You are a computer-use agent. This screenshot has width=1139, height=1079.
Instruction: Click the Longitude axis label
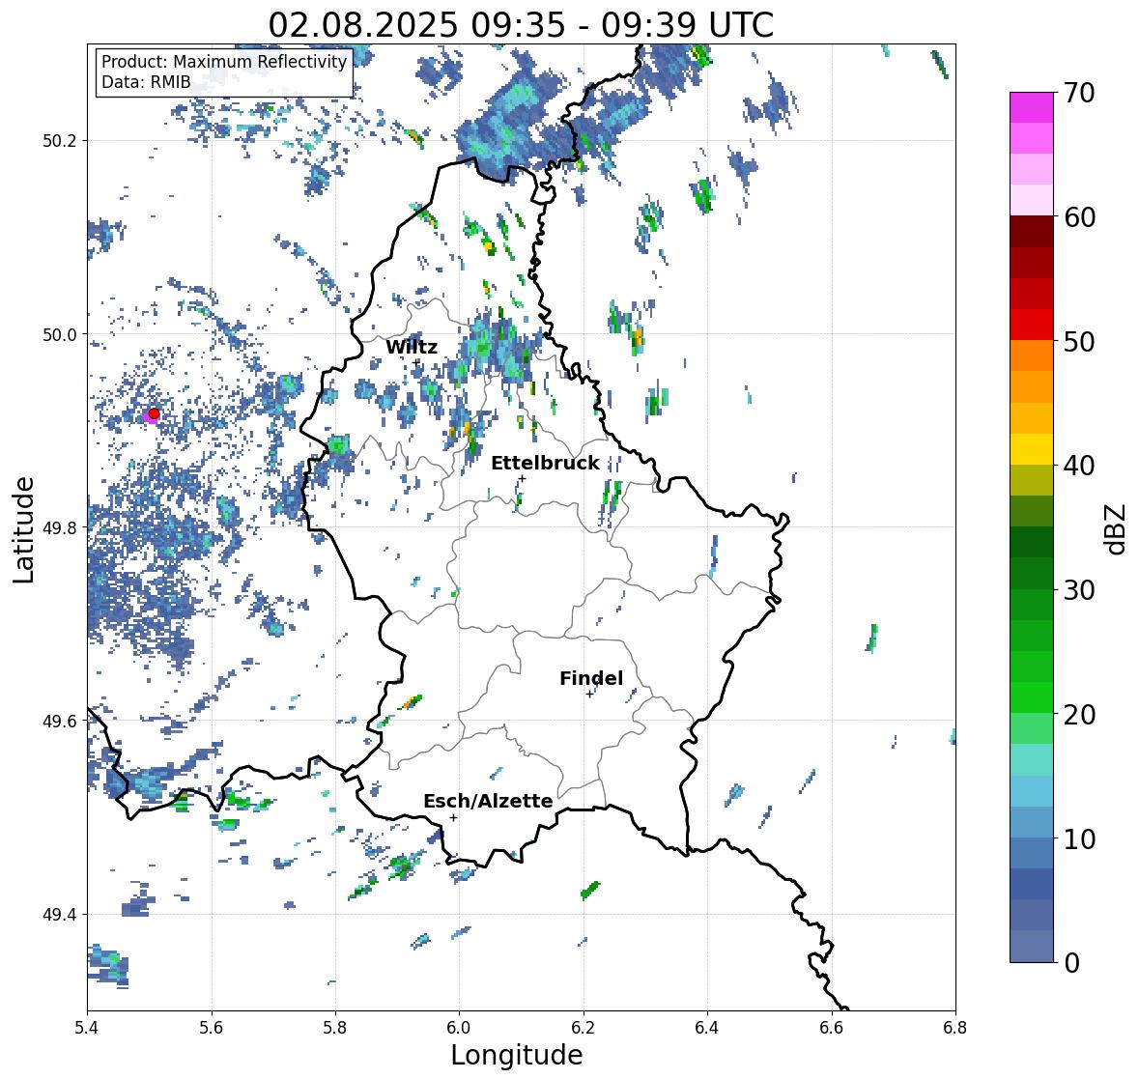[517, 1055]
